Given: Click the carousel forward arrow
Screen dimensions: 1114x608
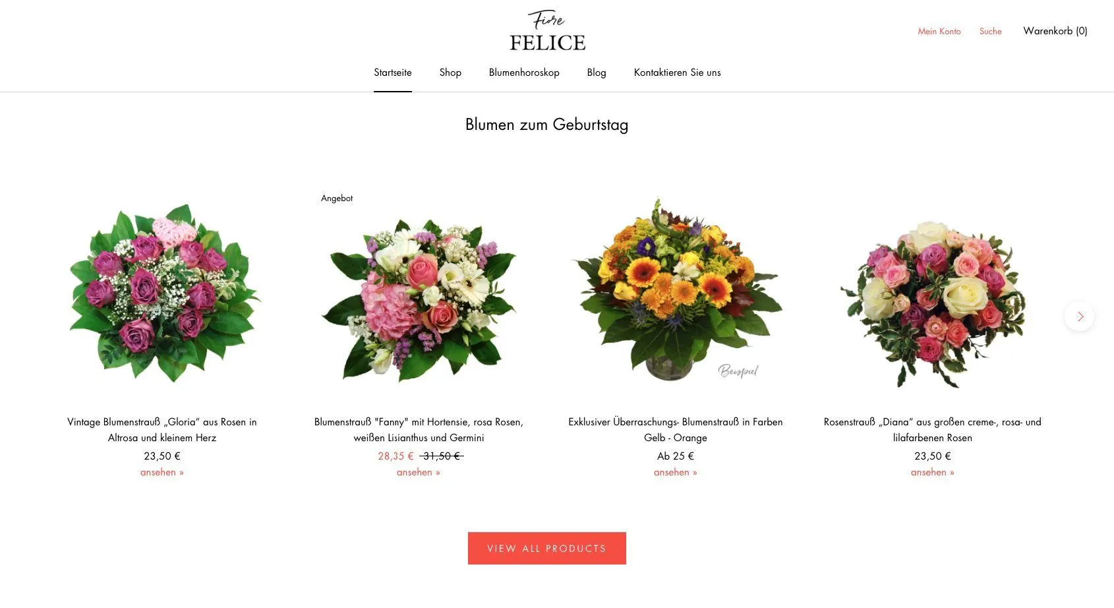Looking at the screenshot, I should pyautogui.click(x=1079, y=316).
